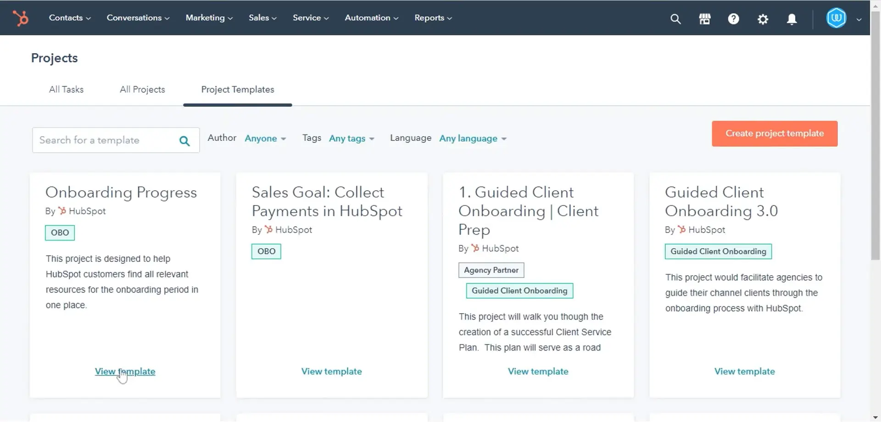The image size is (881, 422).
Task: Click Guided Client Onboarding tag on Client Prep card
Action: tap(519, 291)
